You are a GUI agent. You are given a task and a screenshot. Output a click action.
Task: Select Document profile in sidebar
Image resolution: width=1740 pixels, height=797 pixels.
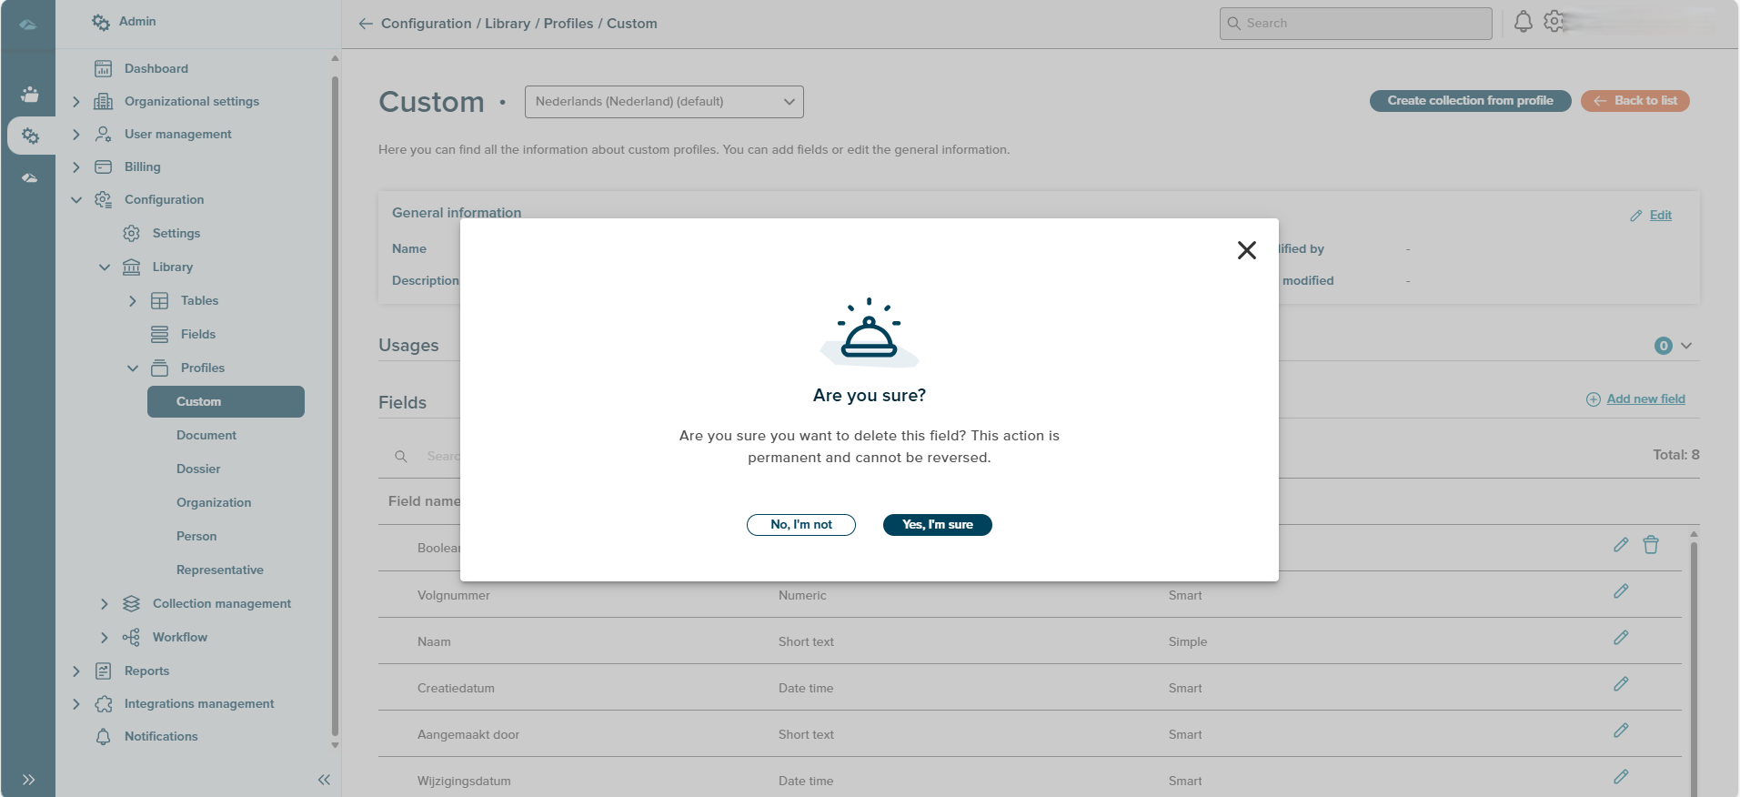coord(206,436)
